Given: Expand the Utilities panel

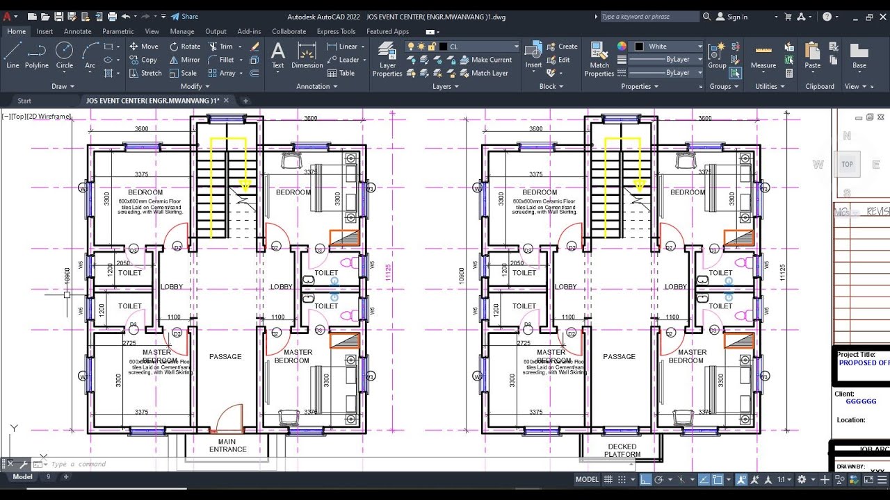Looking at the screenshot, I should coord(770,87).
